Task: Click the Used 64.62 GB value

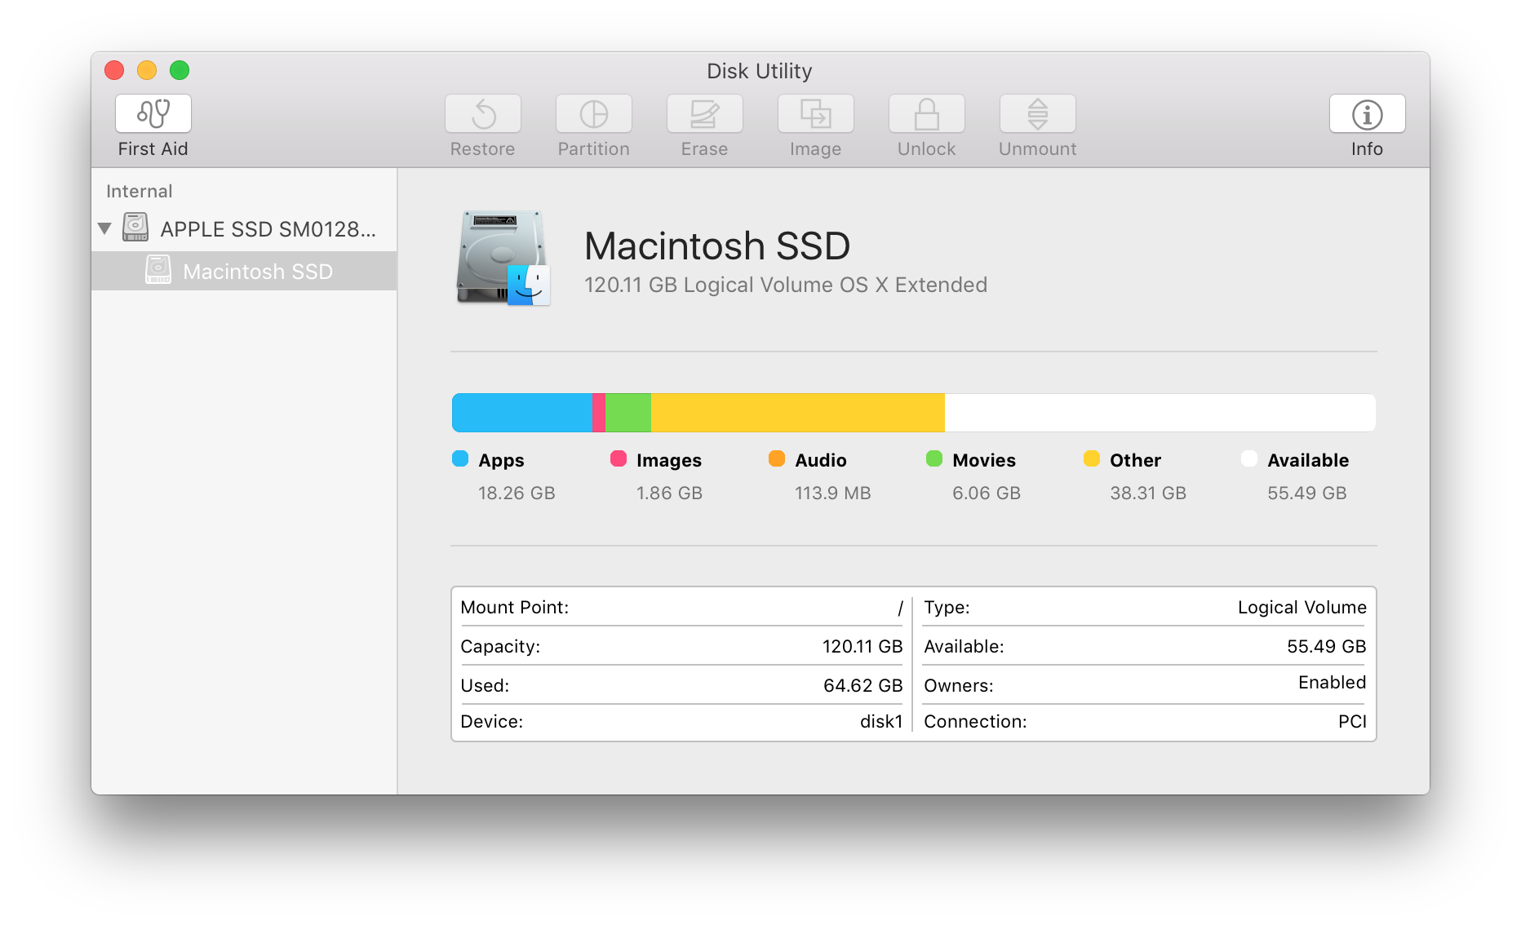Action: point(862,686)
